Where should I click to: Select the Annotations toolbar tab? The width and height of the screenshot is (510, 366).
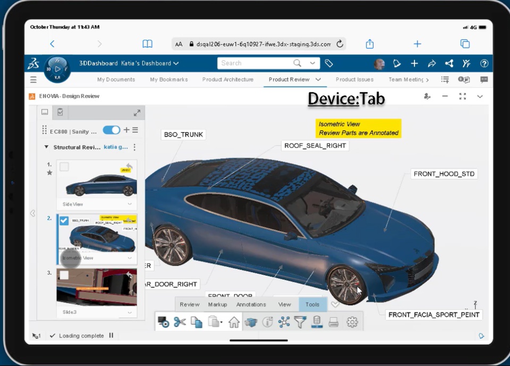[251, 304]
